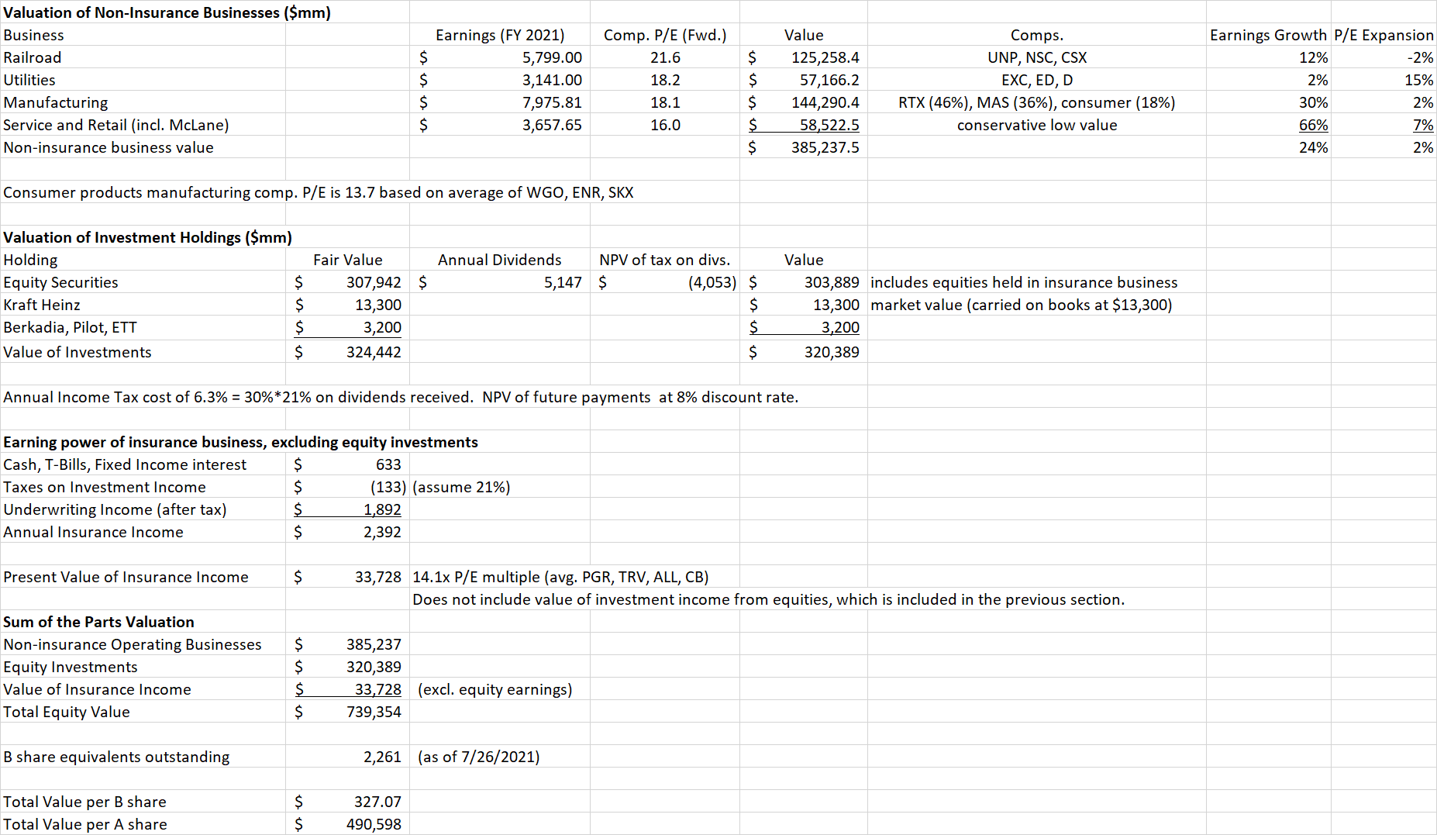Click Non-insurance Operating Businesses value 385,237
This screenshot has height=835, width=1437.
click(x=374, y=644)
